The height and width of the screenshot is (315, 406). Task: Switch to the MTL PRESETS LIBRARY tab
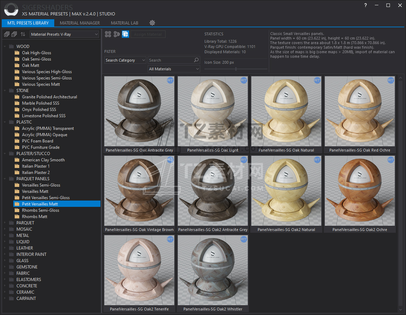(28, 23)
